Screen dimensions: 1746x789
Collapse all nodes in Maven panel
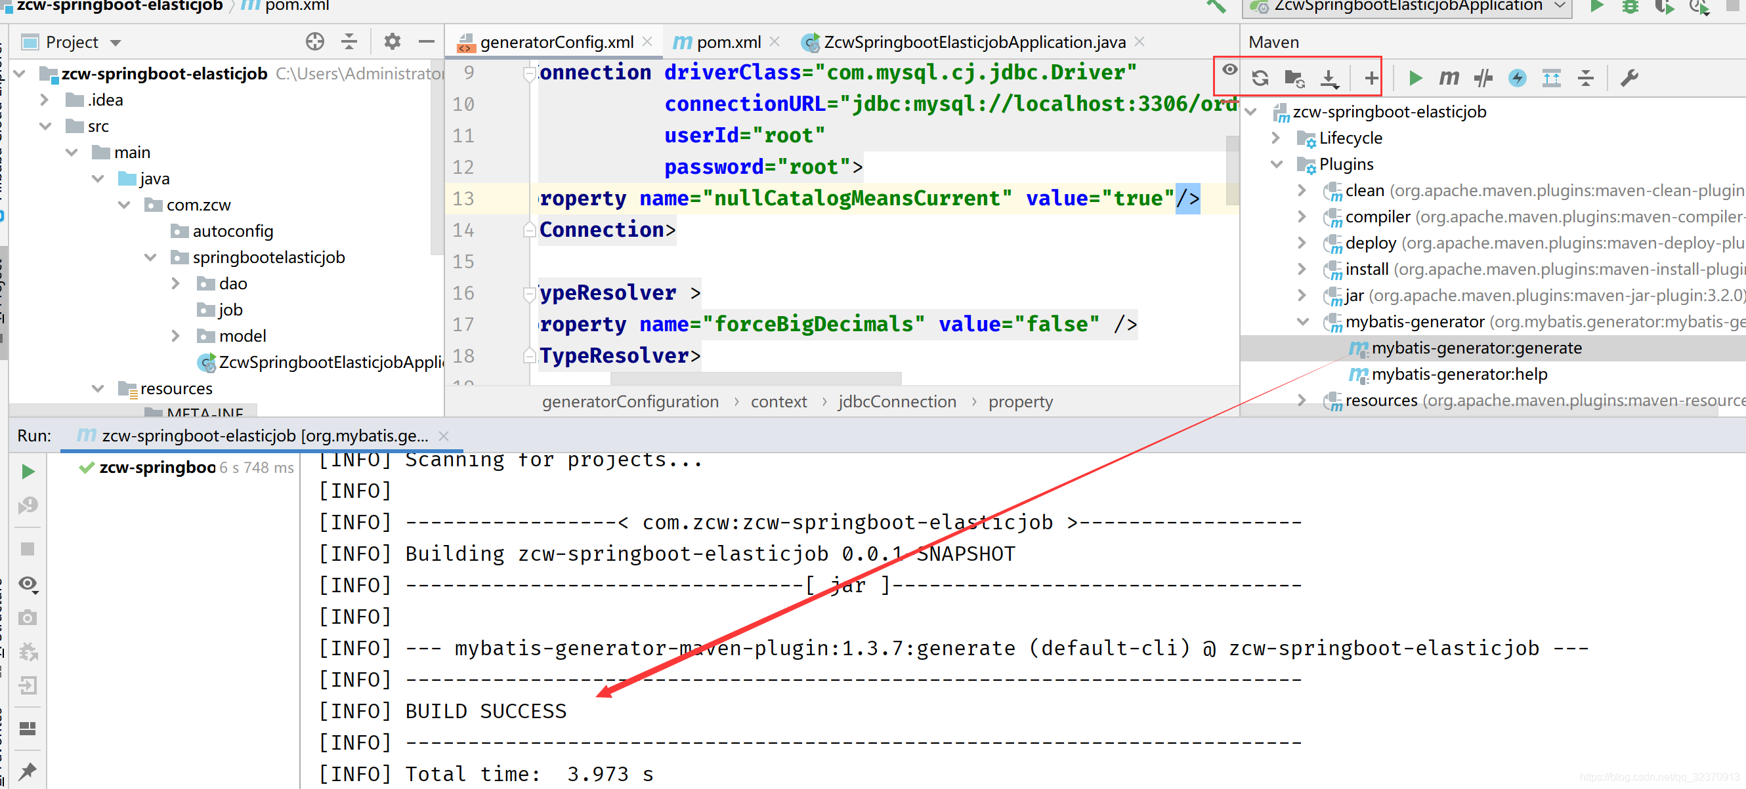1585,79
